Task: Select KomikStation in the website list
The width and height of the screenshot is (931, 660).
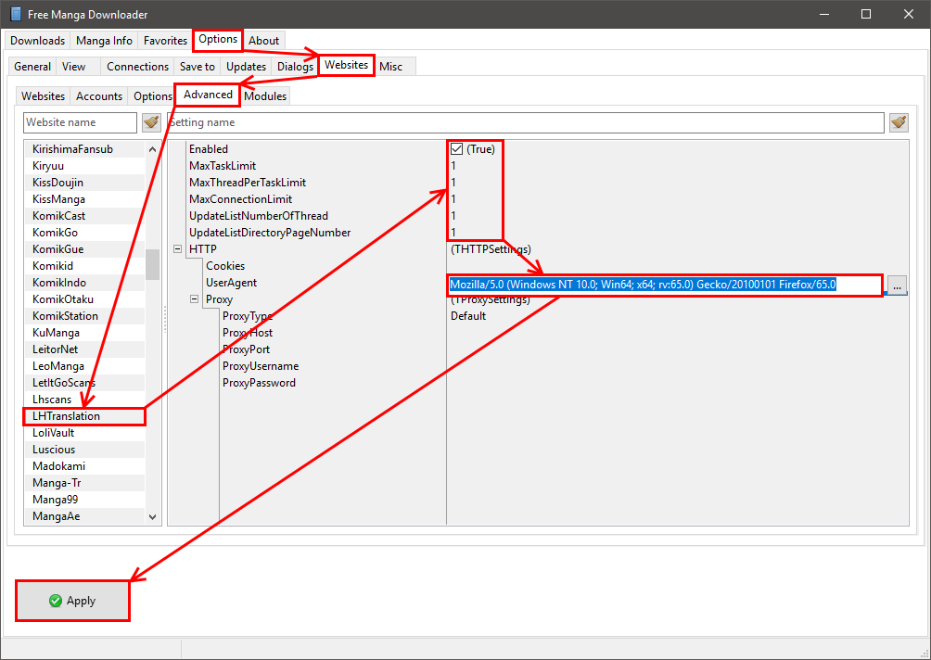Action: 84,316
